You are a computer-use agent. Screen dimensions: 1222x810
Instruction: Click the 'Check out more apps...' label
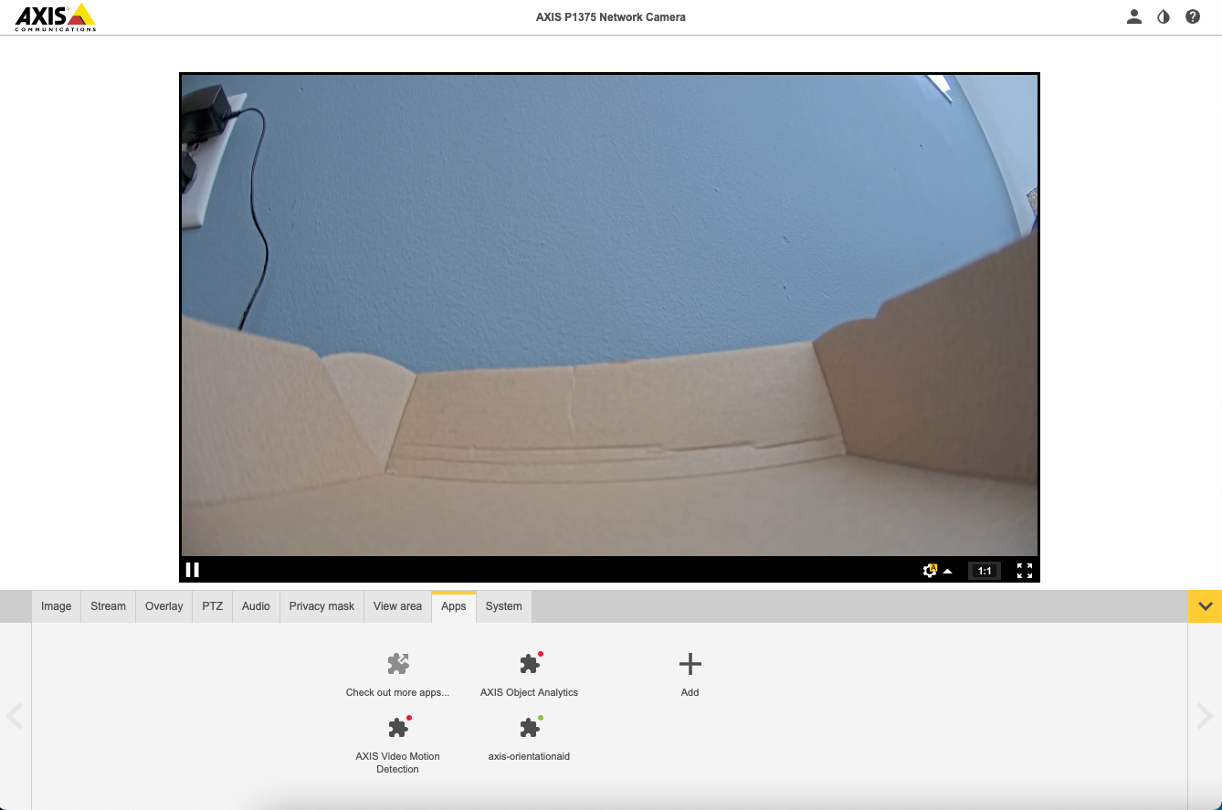click(x=397, y=692)
